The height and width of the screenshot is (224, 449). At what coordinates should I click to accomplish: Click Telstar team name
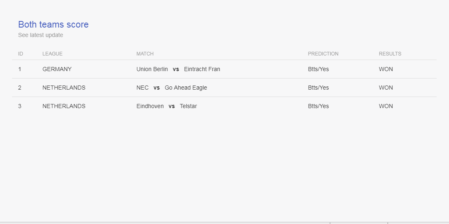[x=188, y=106]
